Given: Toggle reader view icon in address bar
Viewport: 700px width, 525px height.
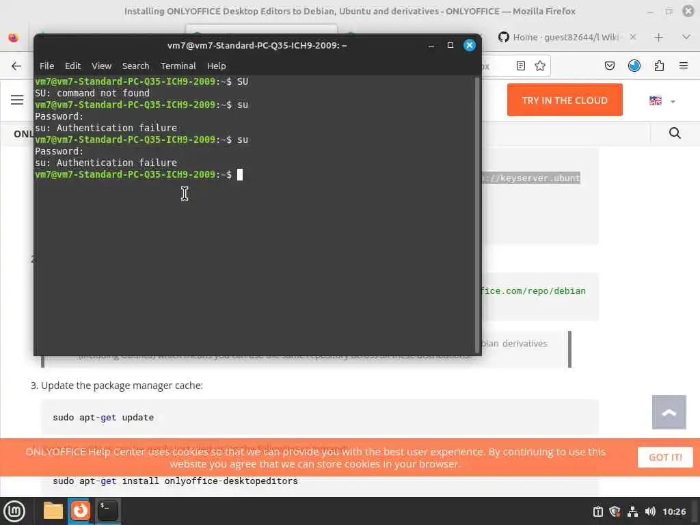Looking at the screenshot, I should [x=520, y=66].
